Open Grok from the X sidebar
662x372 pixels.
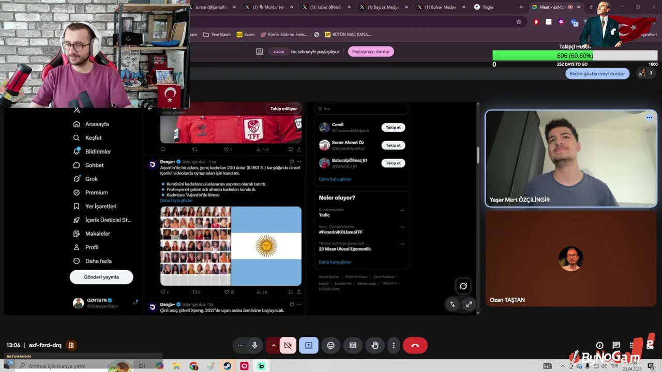86,179
